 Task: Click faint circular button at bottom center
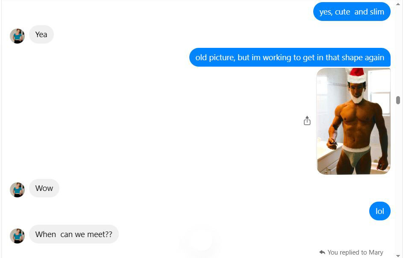pyautogui.click(x=202, y=240)
